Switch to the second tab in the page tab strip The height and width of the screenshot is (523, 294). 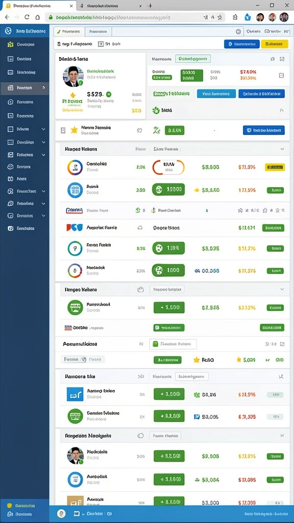pos(98,32)
